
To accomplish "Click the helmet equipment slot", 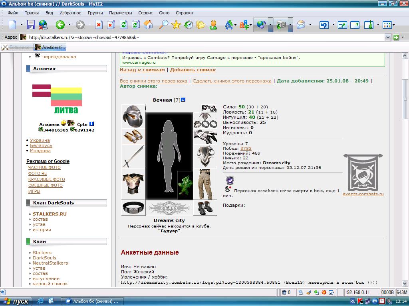I will click(133, 116).
